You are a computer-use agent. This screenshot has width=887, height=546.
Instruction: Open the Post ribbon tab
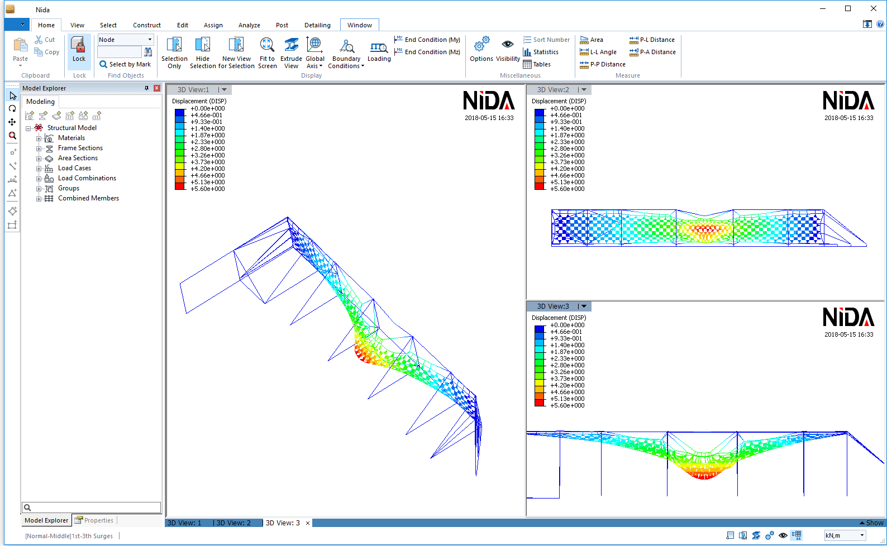tap(282, 25)
